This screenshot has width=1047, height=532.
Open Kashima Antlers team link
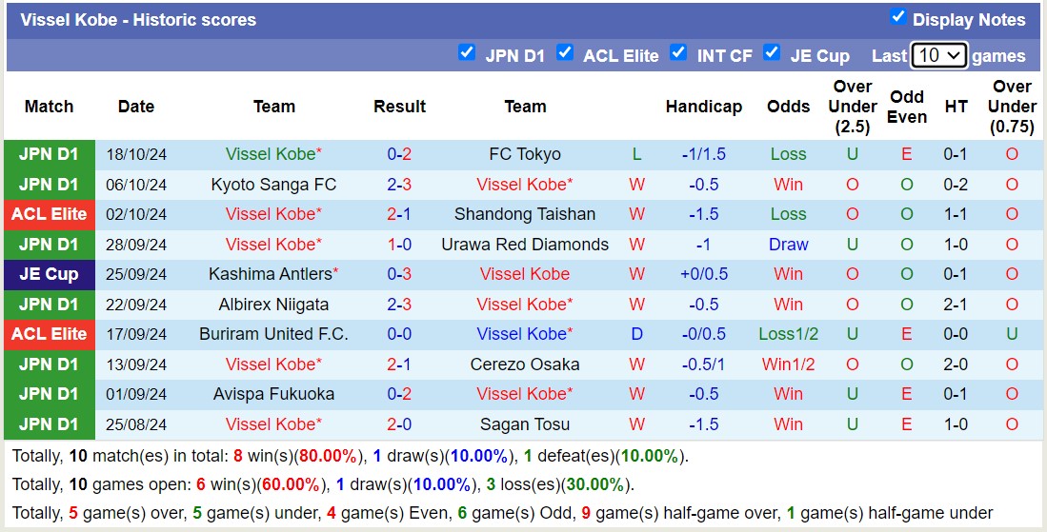pyautogui.click(x=271, y=274)
